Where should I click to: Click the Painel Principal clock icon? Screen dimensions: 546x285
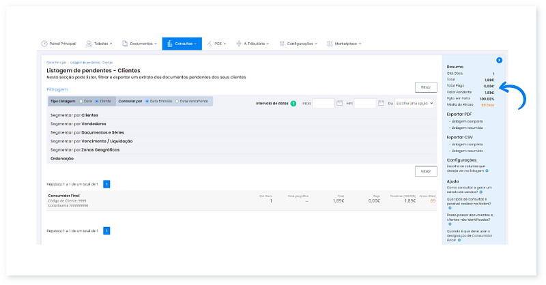[x=44, y=44]
